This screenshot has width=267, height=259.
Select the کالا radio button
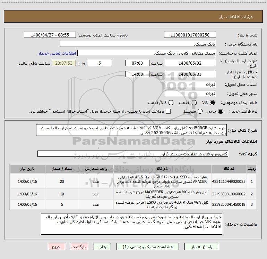click(212, 103)
